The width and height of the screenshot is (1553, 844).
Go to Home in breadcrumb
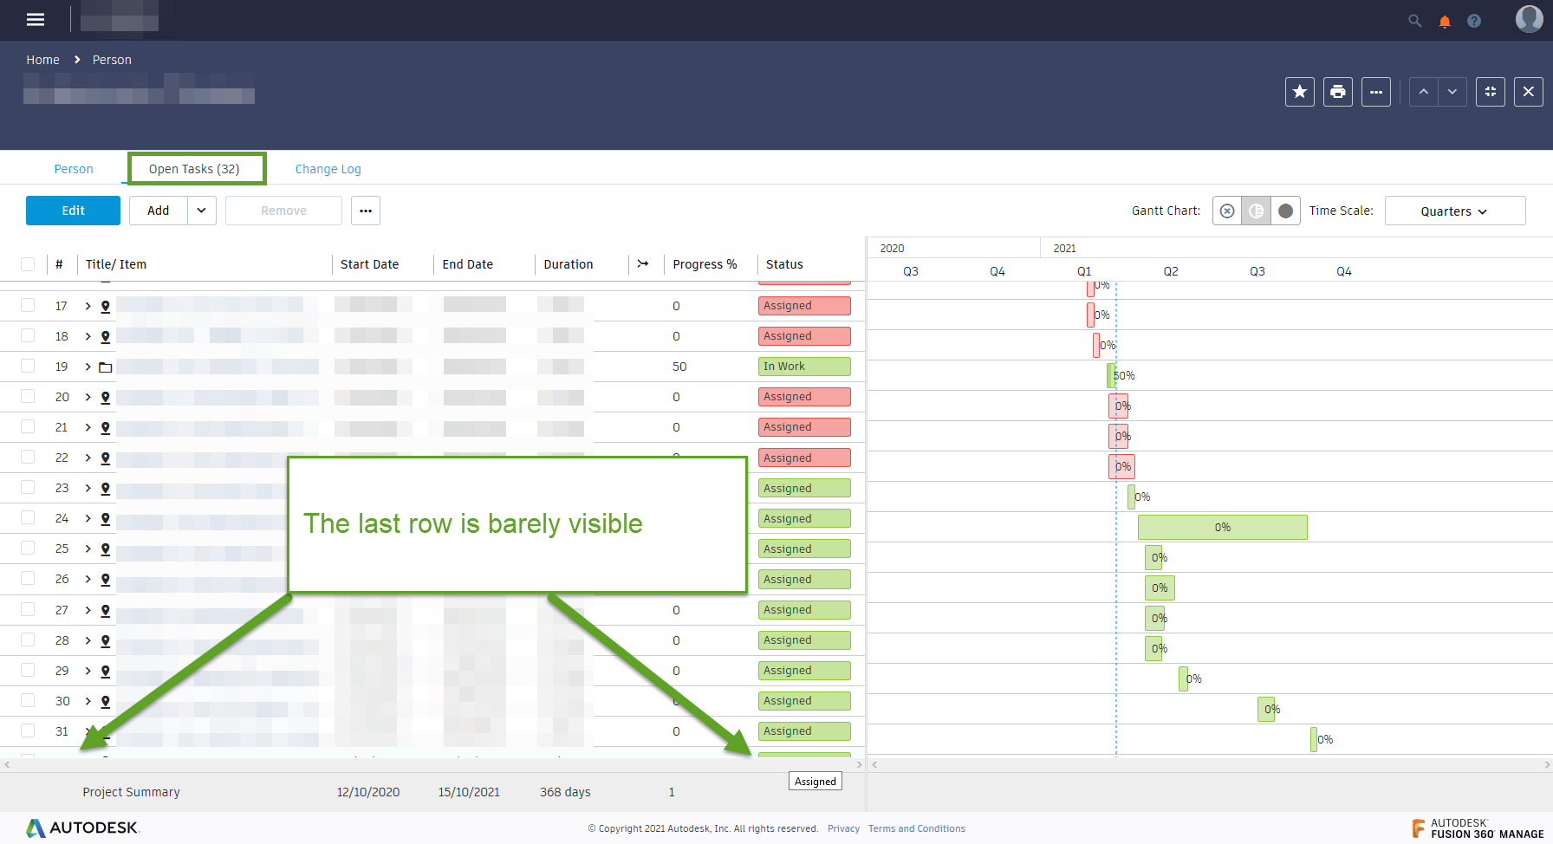tap(42, 60)
